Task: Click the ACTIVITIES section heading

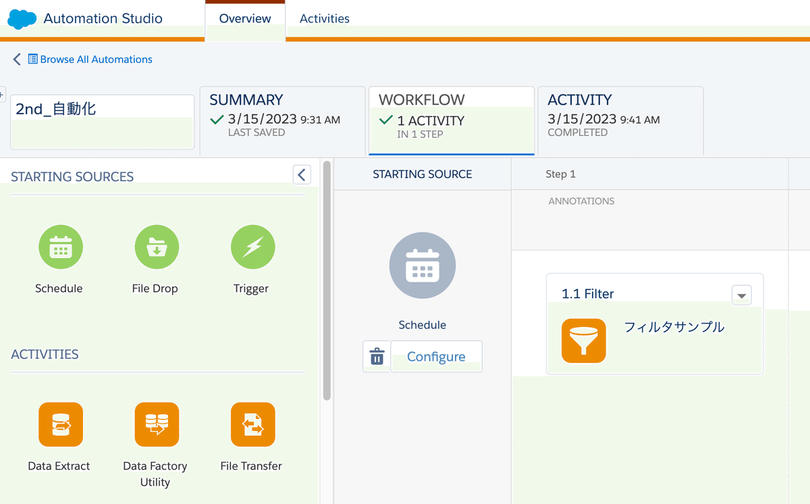Action: [45, 355]
